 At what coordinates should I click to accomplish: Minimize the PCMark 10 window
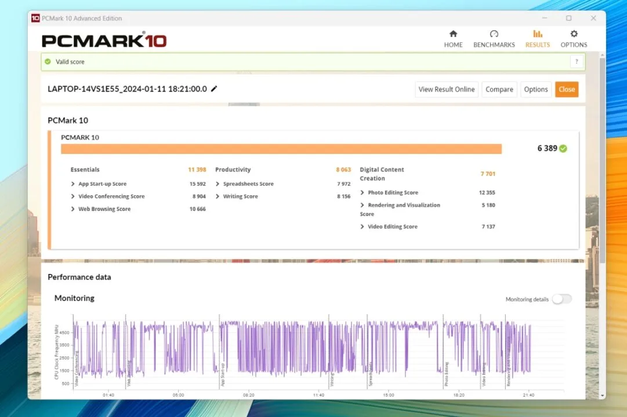pyautogui.click(x=545, y=18)
